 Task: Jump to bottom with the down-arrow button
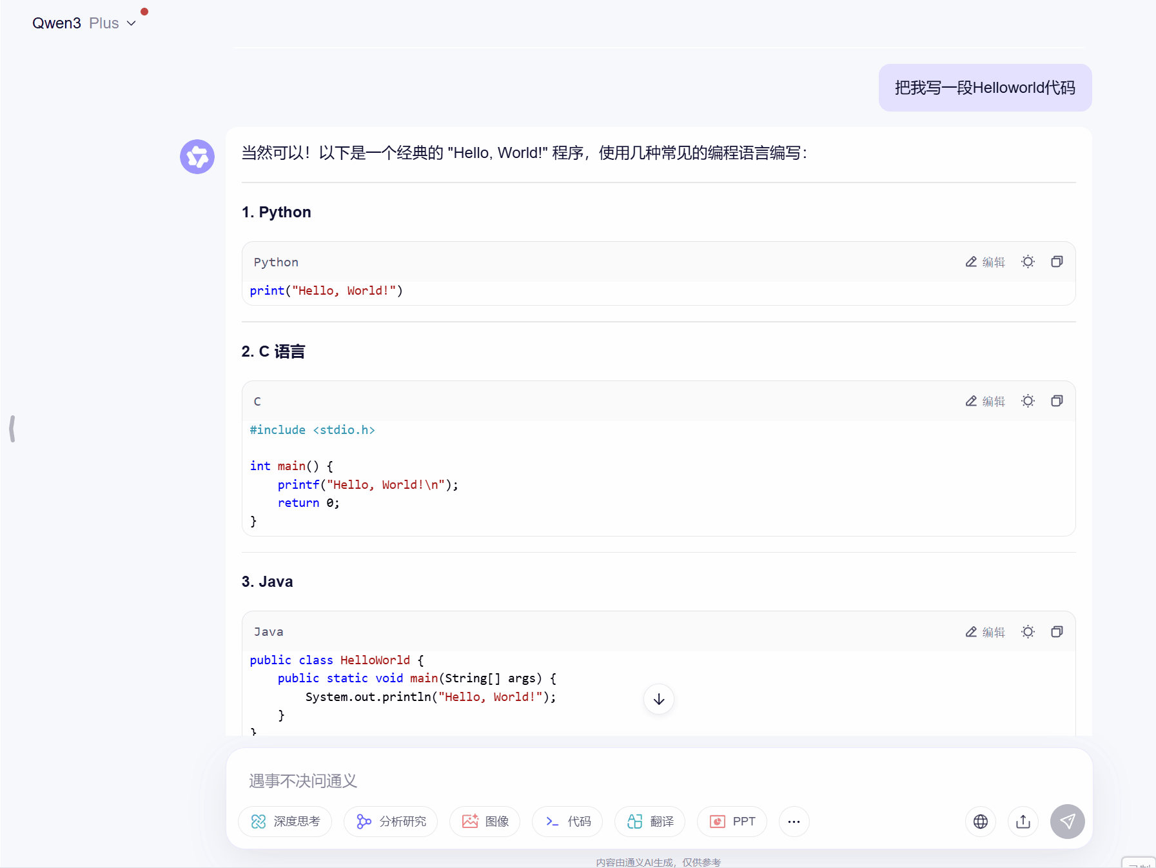(x=659, y=699)
